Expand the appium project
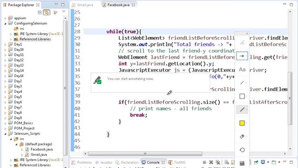 (5, 18)
